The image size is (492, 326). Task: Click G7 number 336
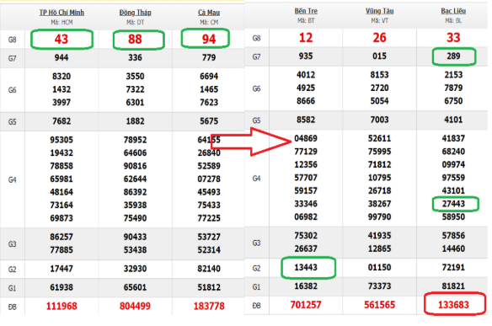136,58
